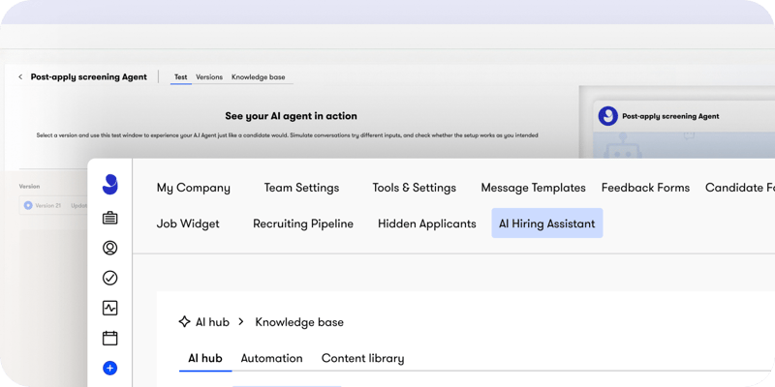The image size is (775, 387).
Task: Open the Hidden Applicants tab
Action: point(427,223)
